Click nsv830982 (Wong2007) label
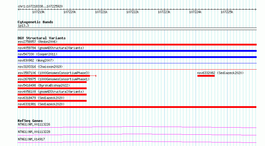Image resolution: width=265 pixels, height=146 pixels. pos(36,60)
